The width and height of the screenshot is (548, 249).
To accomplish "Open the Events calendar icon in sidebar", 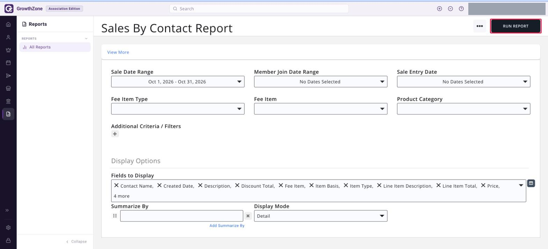I will 8,63.
